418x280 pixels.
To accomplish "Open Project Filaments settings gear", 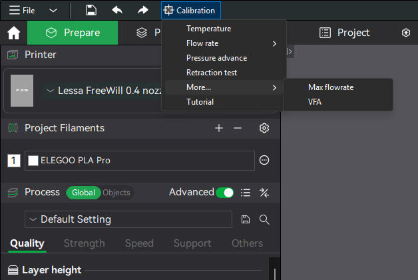I will pyautogui.click(x=264, y=128).
